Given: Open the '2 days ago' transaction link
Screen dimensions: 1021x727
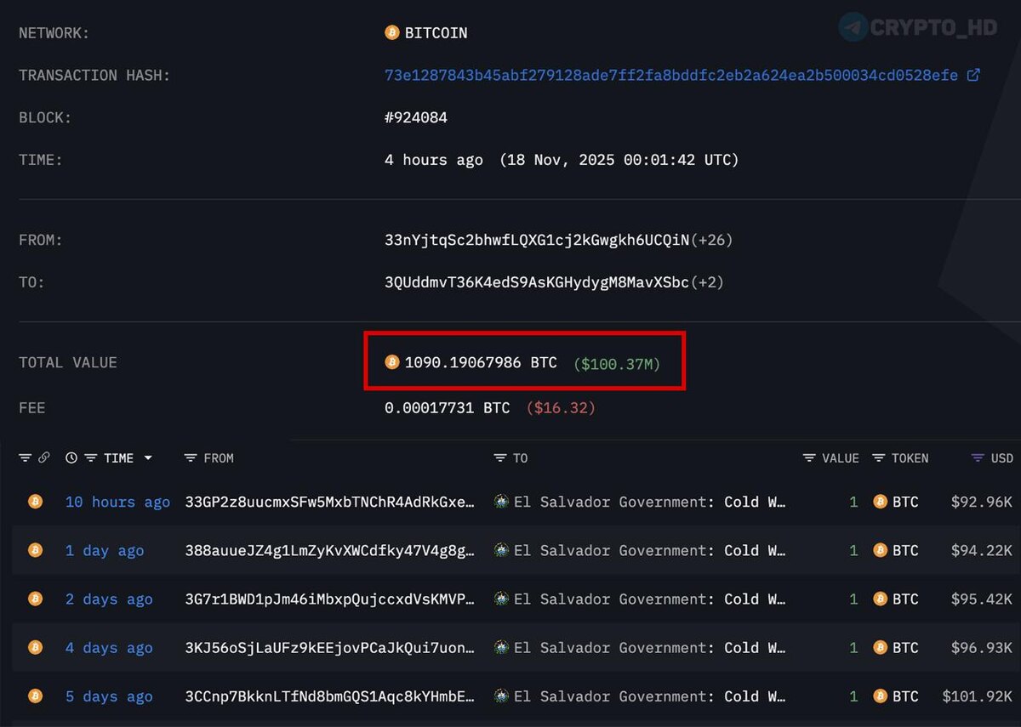Looking at the screenshot, I should (x=109, y=599).
